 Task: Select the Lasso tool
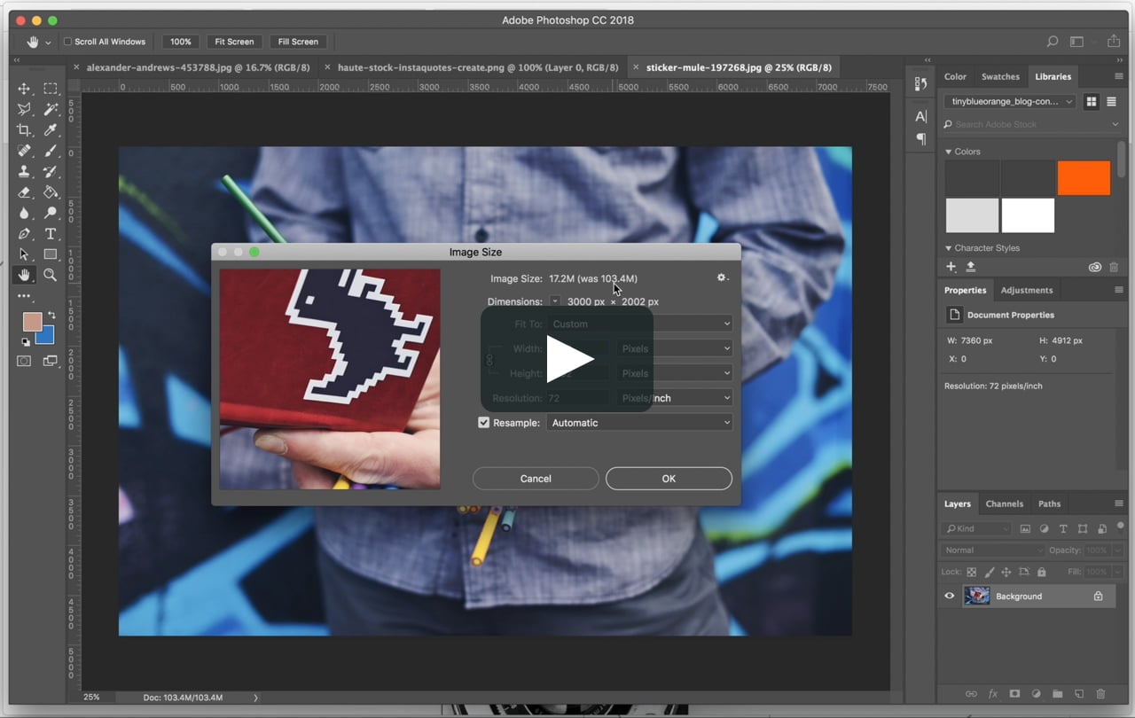coord(26,109)
